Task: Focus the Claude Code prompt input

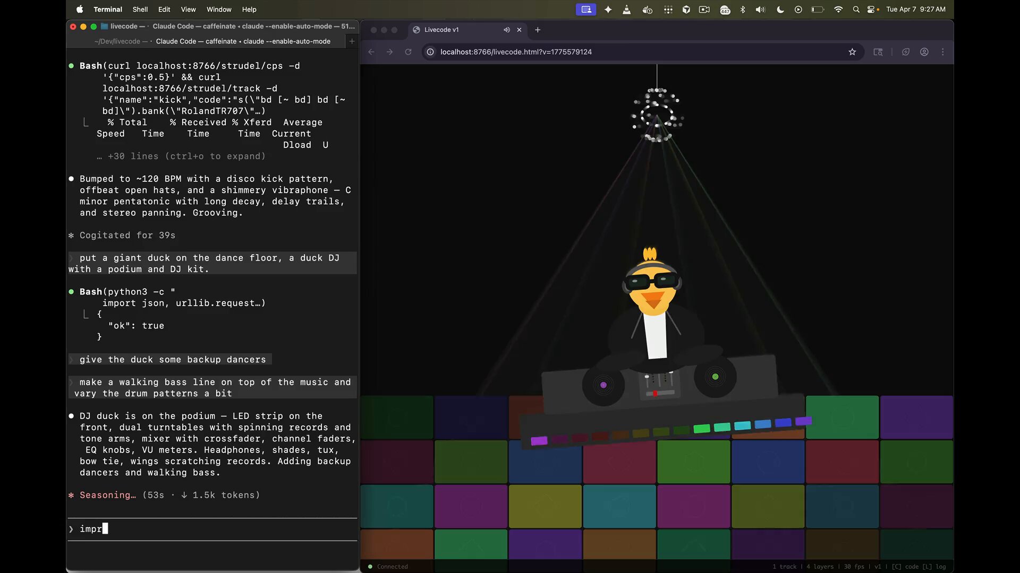Action: click(x=212, y=529)
